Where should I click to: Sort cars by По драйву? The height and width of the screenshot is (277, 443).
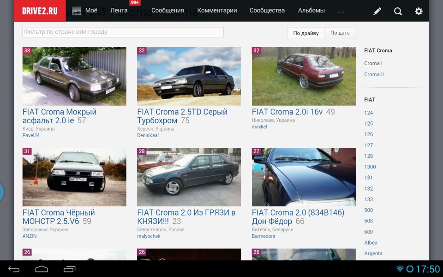(x=306, y=33)
